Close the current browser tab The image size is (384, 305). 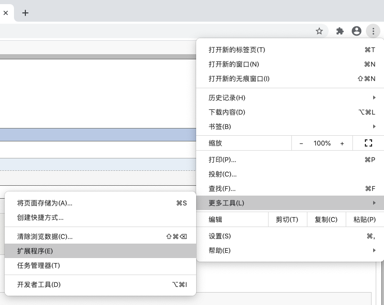click(x=6, y=13)
